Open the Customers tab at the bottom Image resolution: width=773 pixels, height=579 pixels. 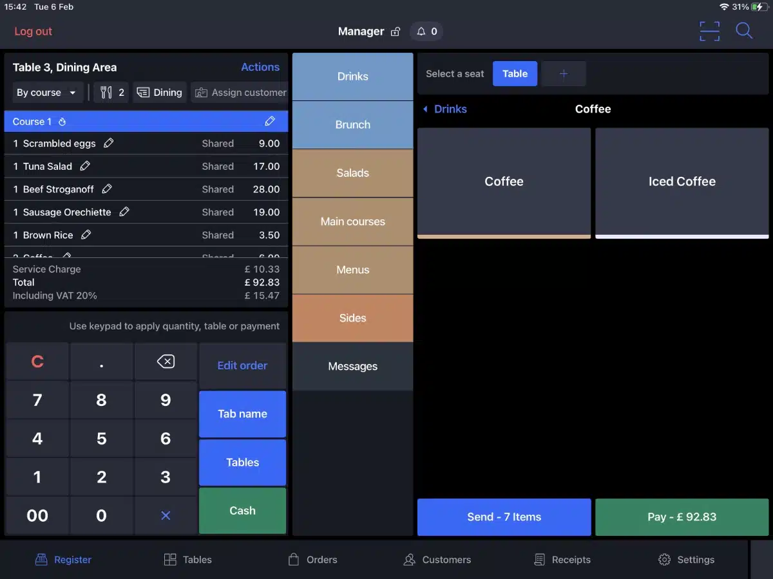coord(437,560)
